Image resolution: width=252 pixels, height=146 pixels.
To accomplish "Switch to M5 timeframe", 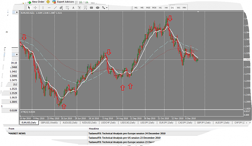I will pos(142,8).
